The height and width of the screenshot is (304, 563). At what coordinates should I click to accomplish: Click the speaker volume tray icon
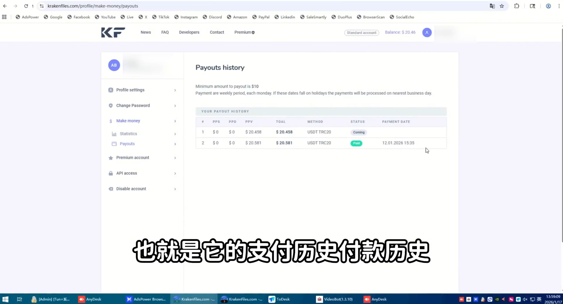[x=525, y=299]
